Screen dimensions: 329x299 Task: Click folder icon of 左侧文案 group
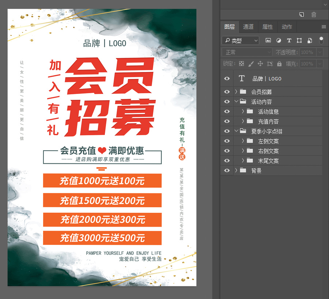[x=250, y=141]
